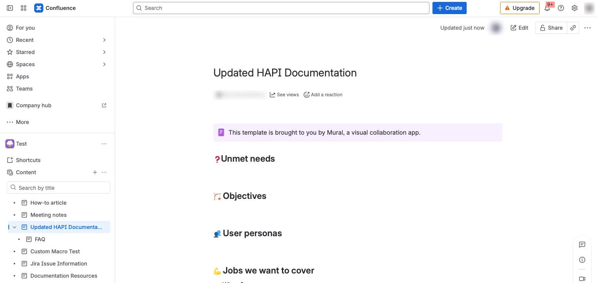The height and width of the screenshot is (283, 597).
Task: Collapse Updated HAPI Documentation tree item
Action: [x=14, y=227]
